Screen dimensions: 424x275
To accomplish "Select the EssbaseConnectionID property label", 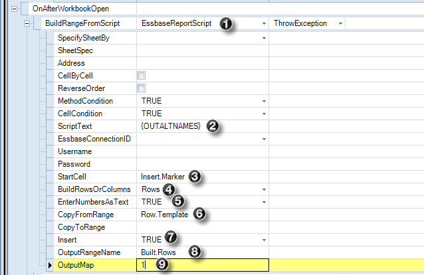I will 94,139.
